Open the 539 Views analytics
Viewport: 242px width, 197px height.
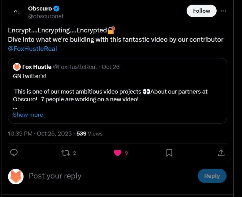pos(89,134)
